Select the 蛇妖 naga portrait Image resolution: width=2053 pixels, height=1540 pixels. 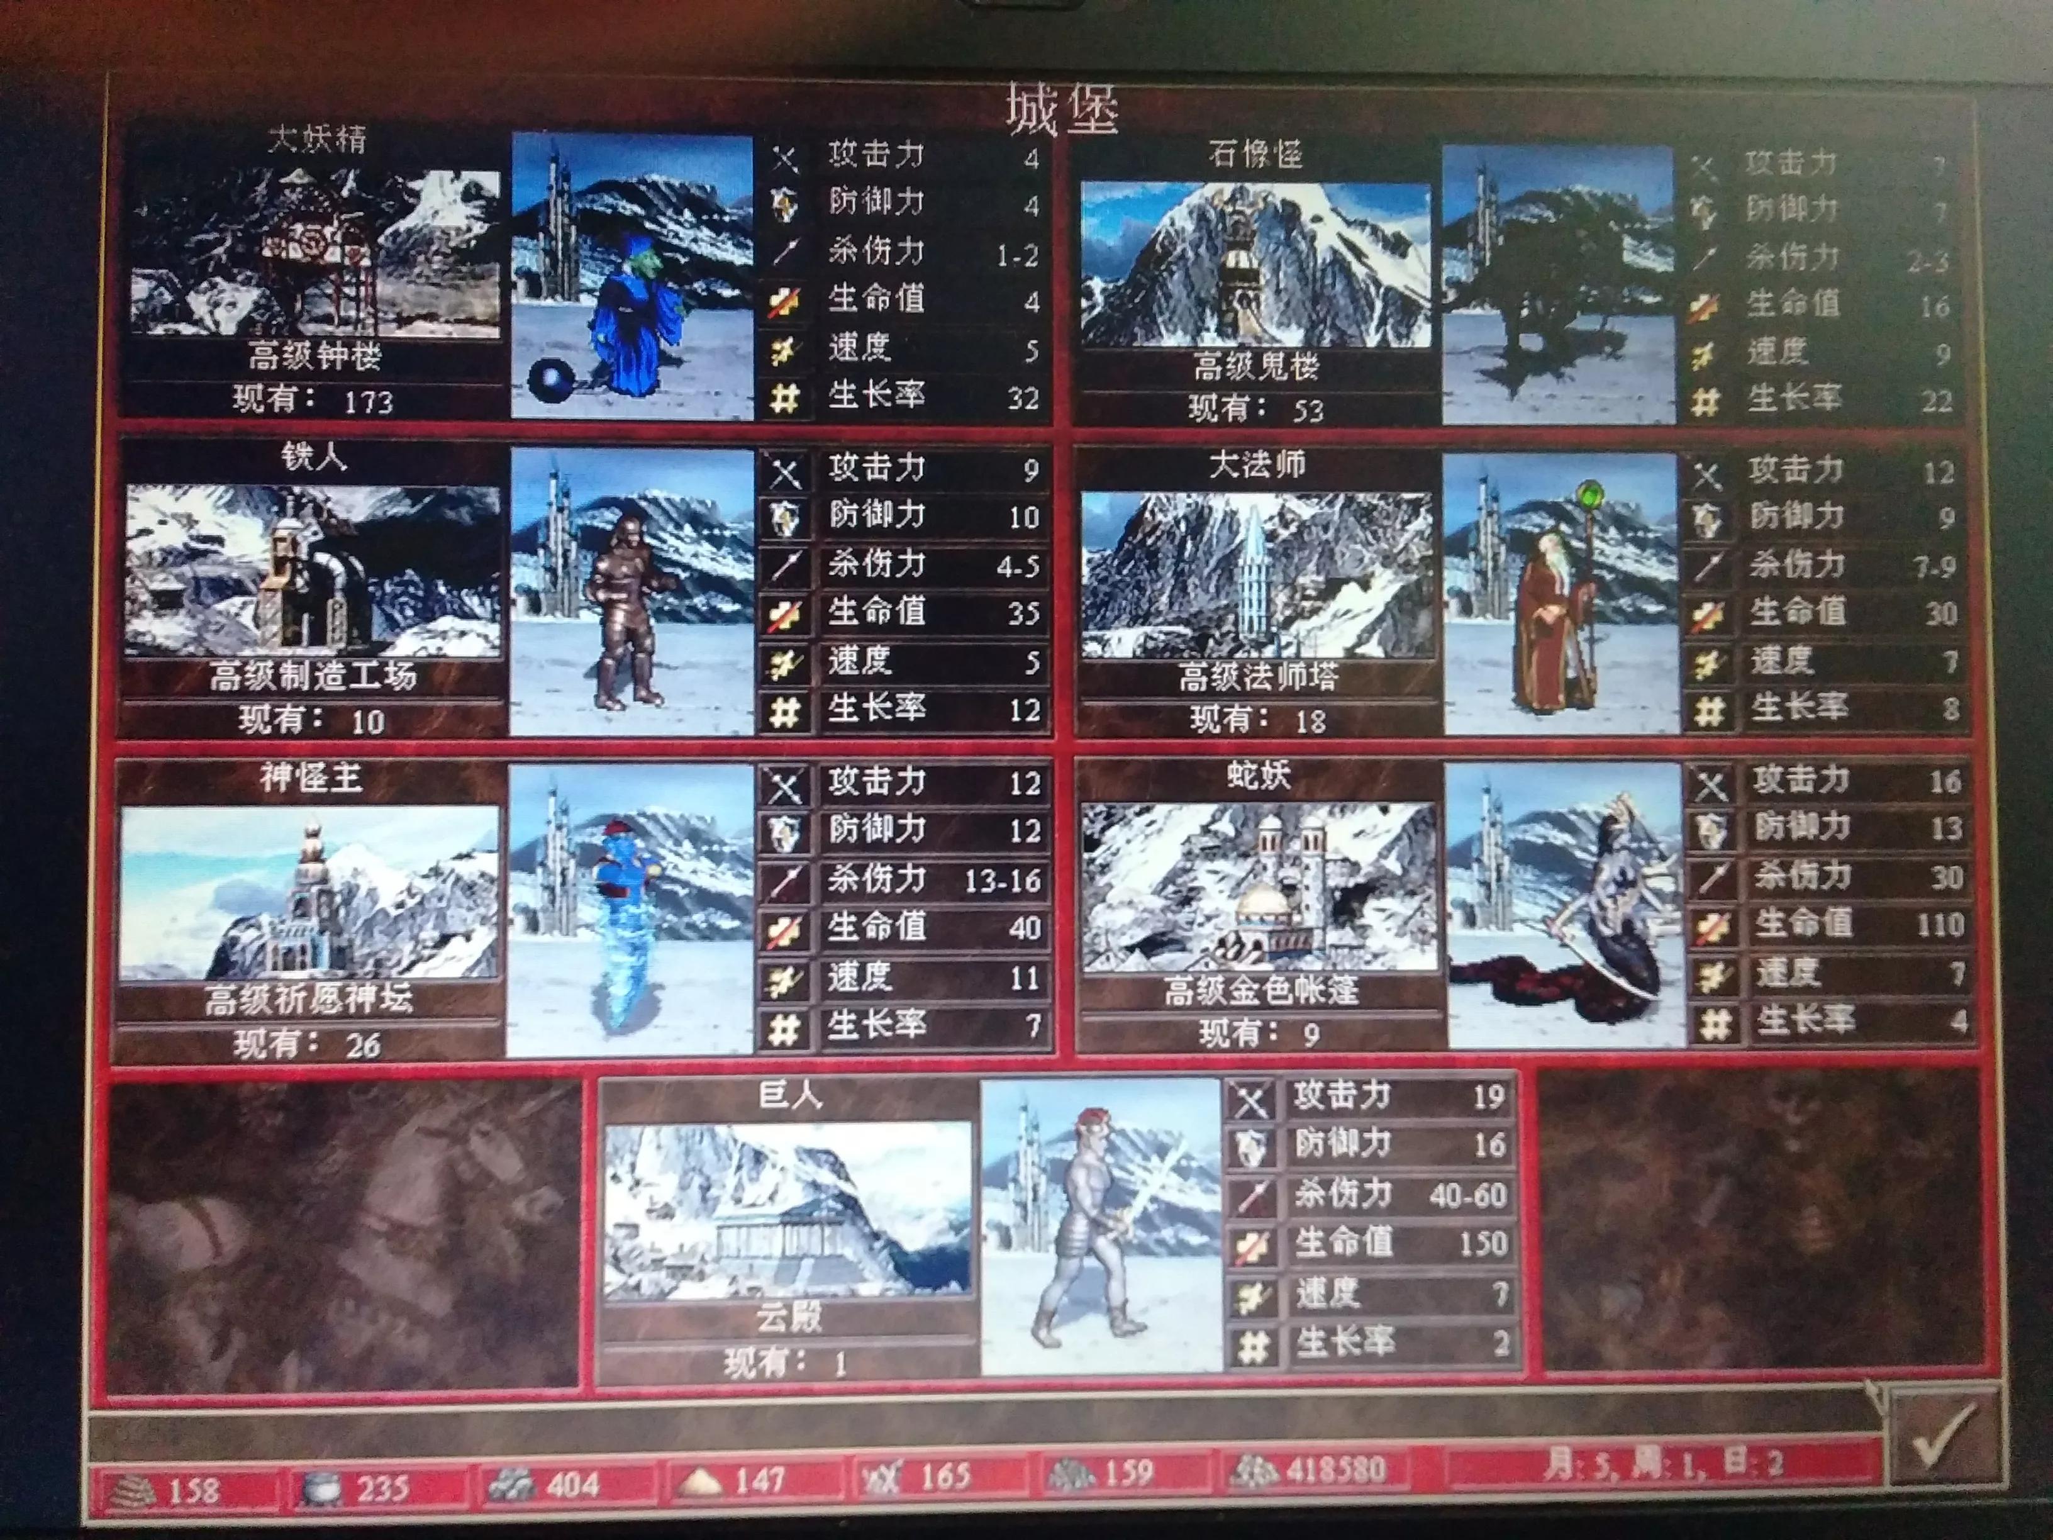click(x=1566, y=906)
